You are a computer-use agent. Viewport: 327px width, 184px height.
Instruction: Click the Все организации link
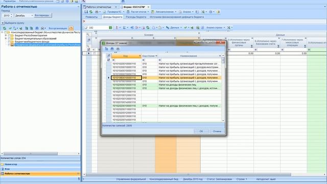coord(58,28)
